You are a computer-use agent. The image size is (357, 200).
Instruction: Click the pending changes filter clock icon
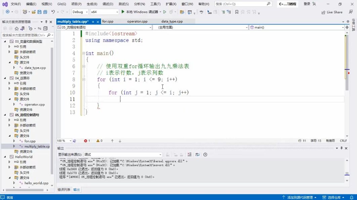click(31, 29)
